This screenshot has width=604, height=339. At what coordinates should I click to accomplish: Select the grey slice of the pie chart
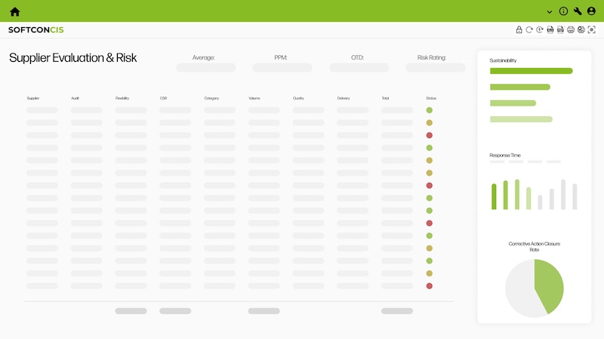[x=520, y=290]
